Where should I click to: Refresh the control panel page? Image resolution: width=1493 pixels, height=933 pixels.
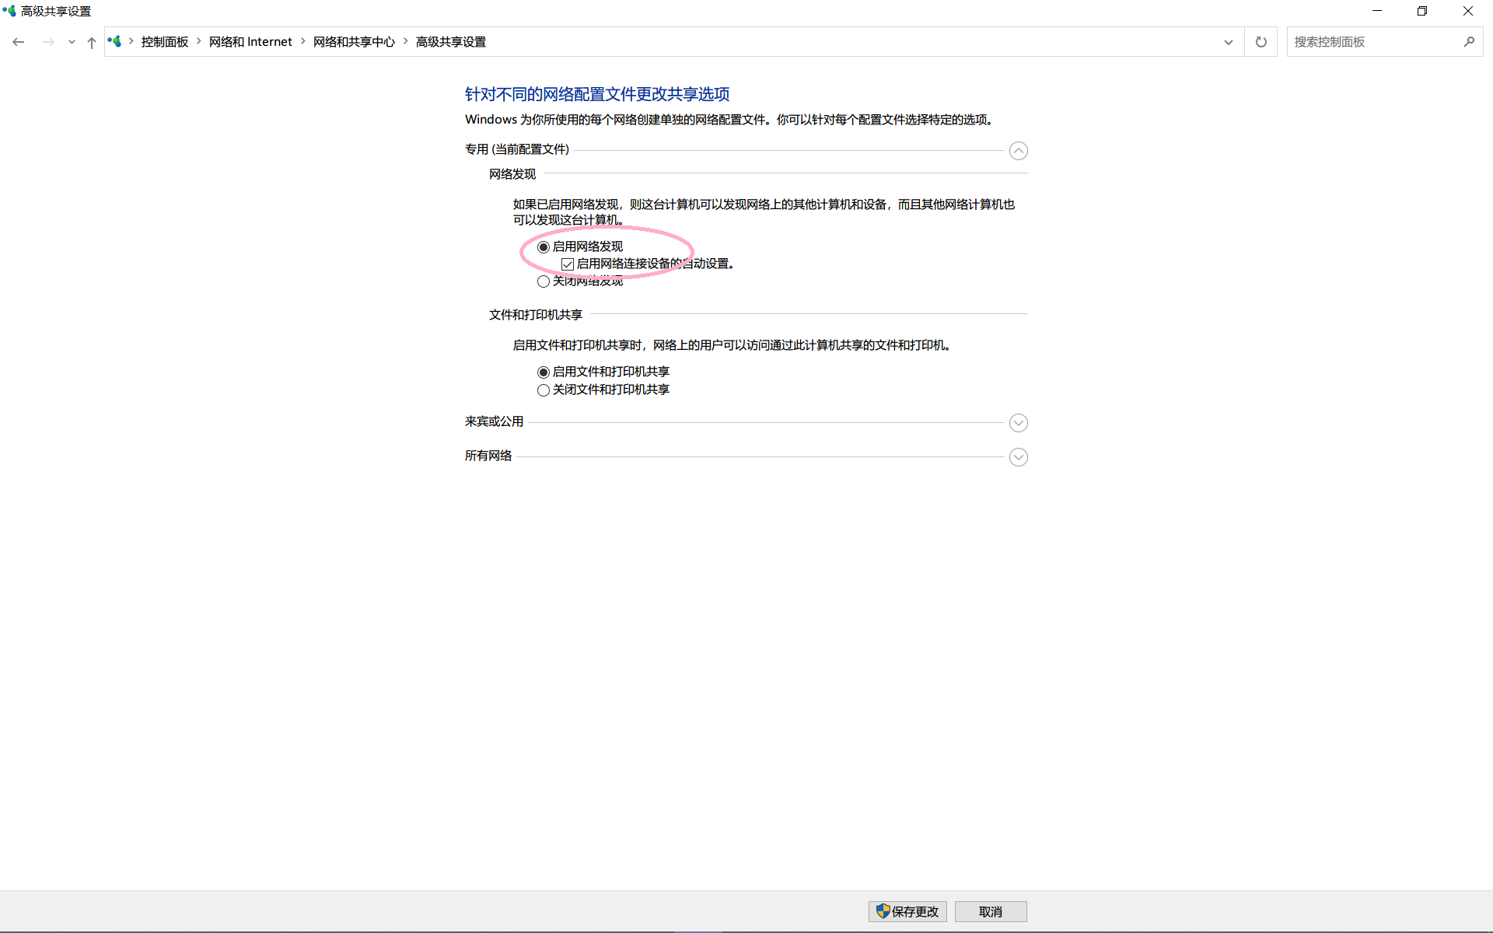pos(1261,42)
